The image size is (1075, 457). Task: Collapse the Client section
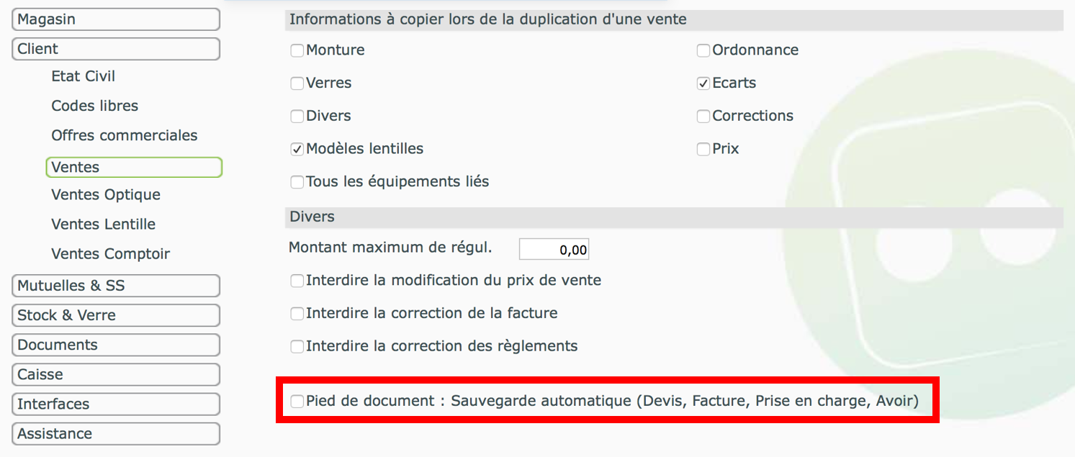(116, 49)
